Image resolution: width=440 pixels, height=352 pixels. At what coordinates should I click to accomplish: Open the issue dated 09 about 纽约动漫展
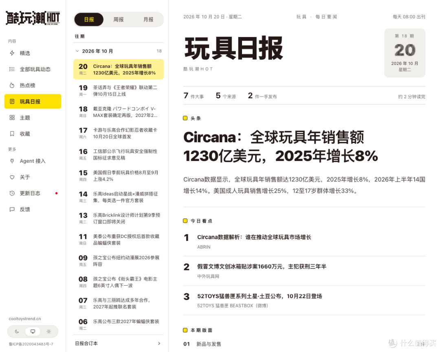pyautogui.click(x=119, y=261)
